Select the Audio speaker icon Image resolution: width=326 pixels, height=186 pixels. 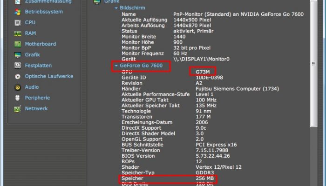coord(18,87)
